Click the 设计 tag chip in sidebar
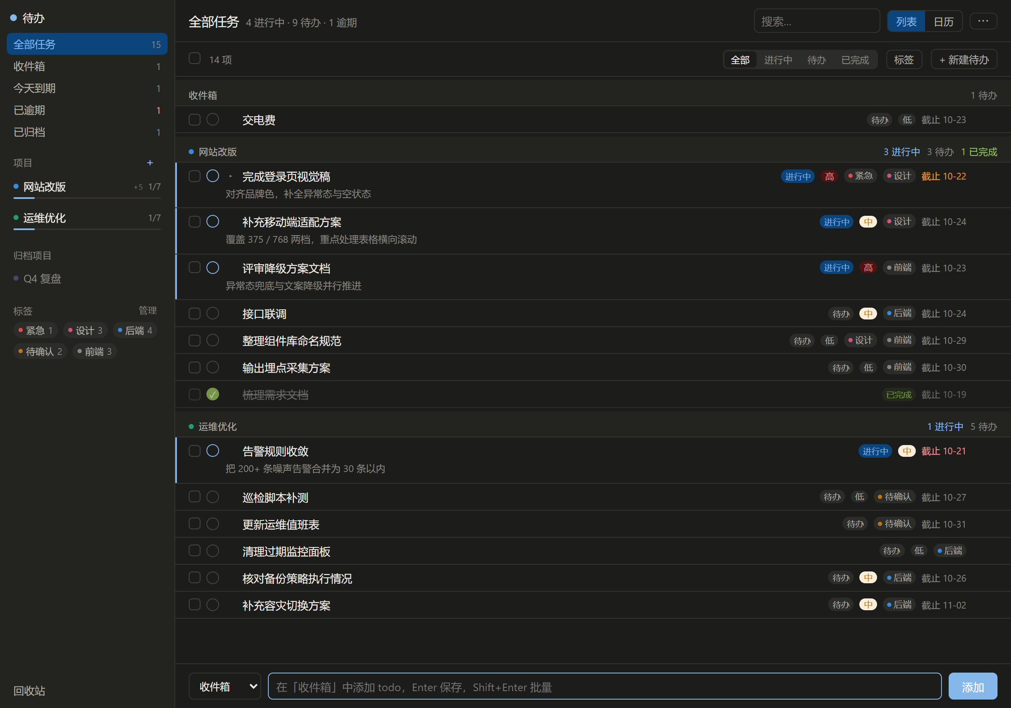The image size is (1011, 708). [85, 330]
